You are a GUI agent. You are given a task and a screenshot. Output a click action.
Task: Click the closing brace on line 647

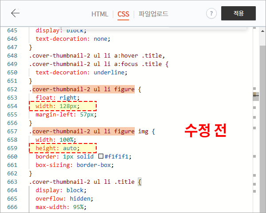31,47
